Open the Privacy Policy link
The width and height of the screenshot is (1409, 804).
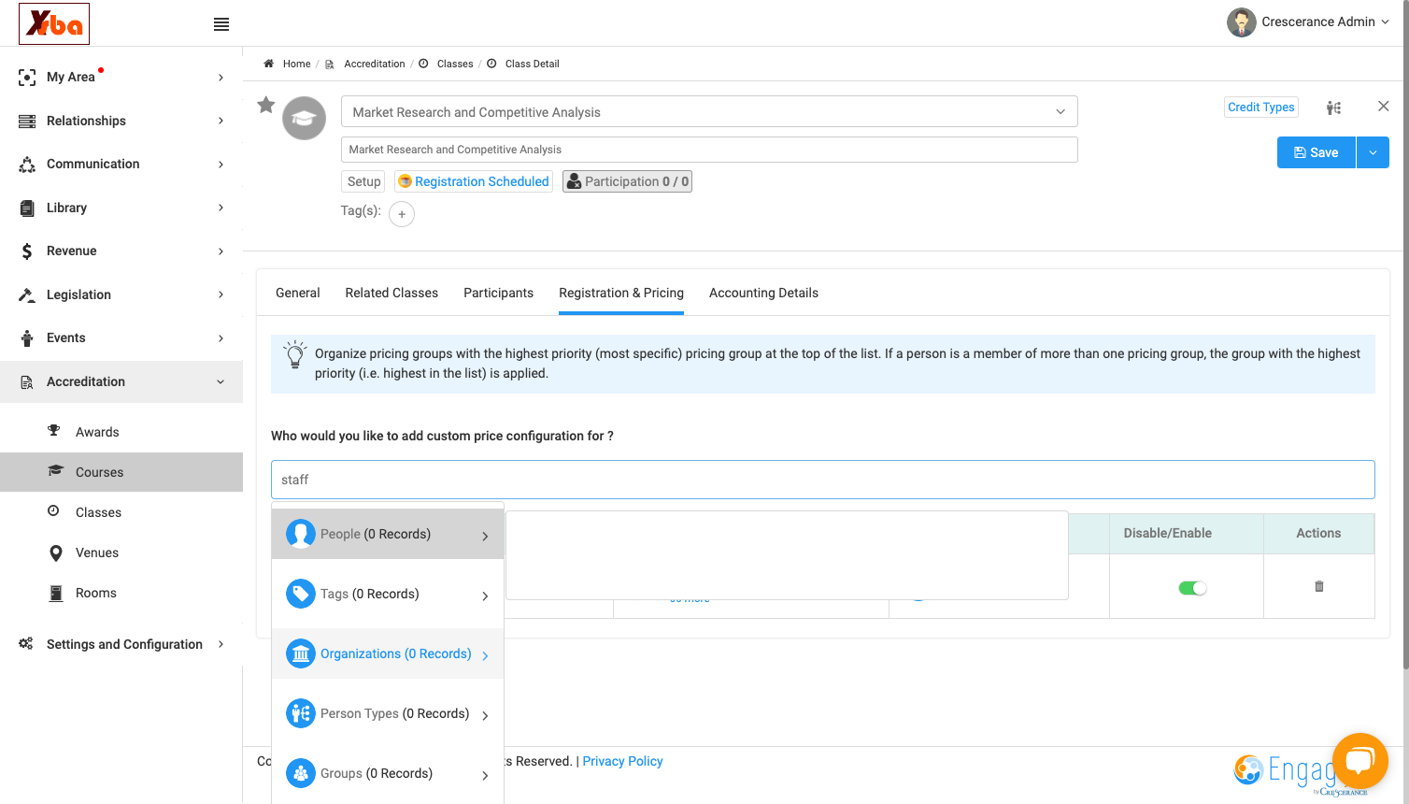(x=622, y=761)
